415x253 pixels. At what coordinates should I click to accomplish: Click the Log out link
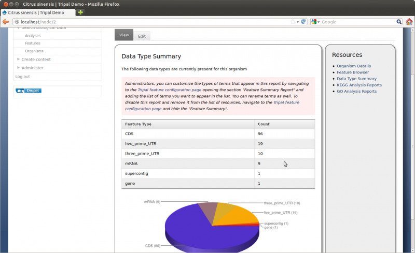(x=22, y=77)
